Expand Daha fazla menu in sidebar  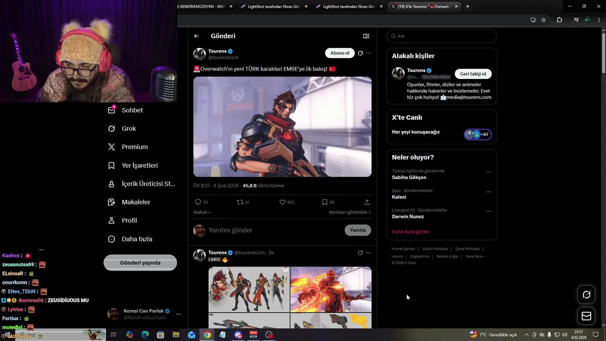tap(130, 239)
